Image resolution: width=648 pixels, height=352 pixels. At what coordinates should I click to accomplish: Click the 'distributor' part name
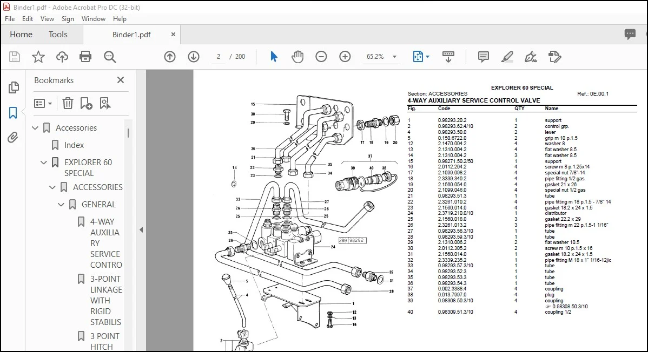556,213
